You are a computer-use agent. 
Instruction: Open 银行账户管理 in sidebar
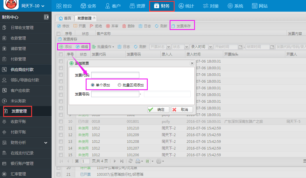[26, 163]
